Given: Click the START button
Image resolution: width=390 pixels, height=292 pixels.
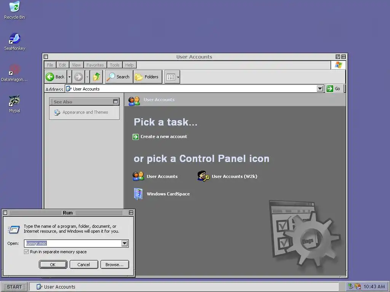Looking at the screenshot, I should tap(14, 287).
